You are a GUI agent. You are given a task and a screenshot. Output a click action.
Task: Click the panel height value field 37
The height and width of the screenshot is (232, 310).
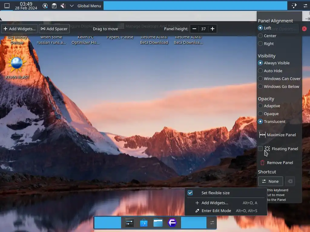point(203,29)
